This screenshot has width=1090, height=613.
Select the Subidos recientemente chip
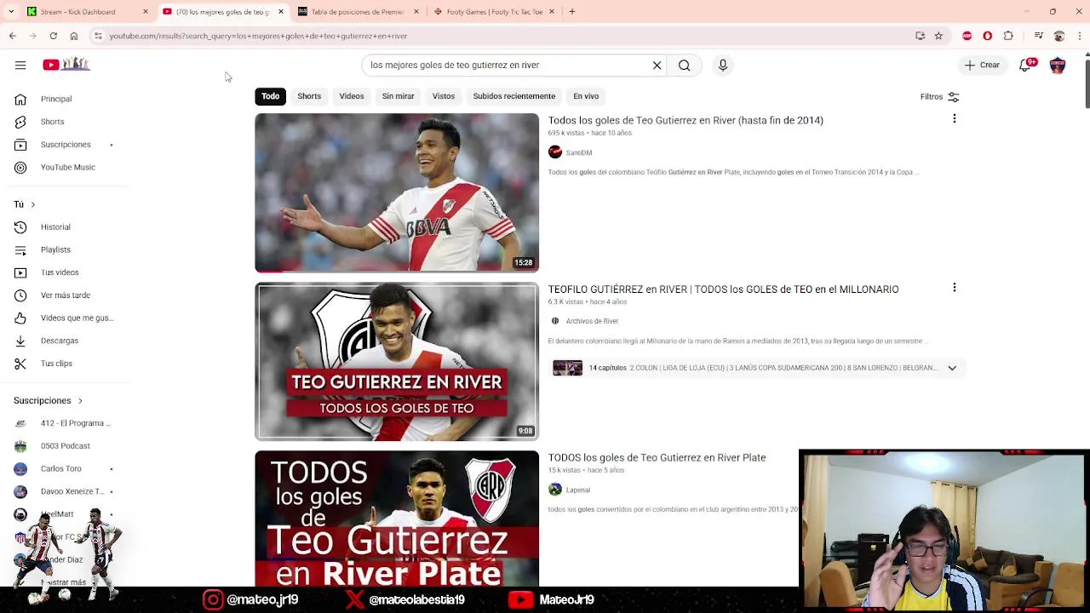514,96
